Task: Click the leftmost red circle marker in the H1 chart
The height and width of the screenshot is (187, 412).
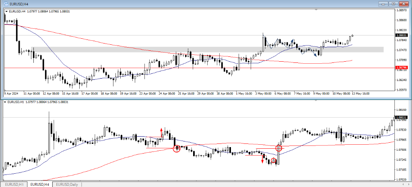Action: [176, 149]
